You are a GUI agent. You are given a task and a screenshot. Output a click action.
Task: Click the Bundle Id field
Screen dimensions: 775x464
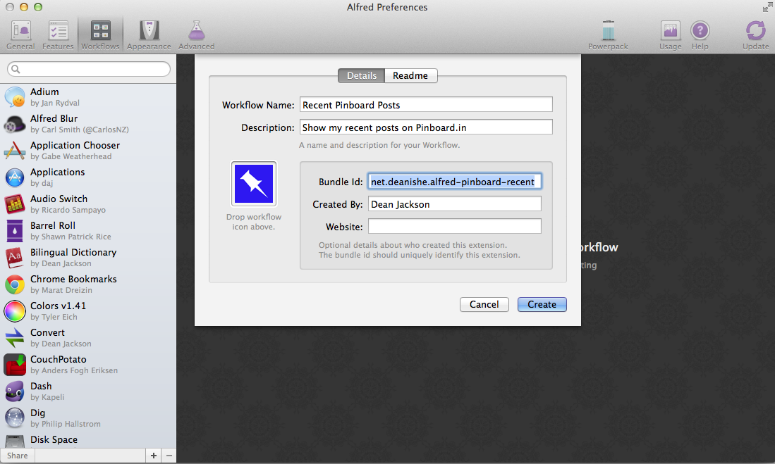pos(454,182)
